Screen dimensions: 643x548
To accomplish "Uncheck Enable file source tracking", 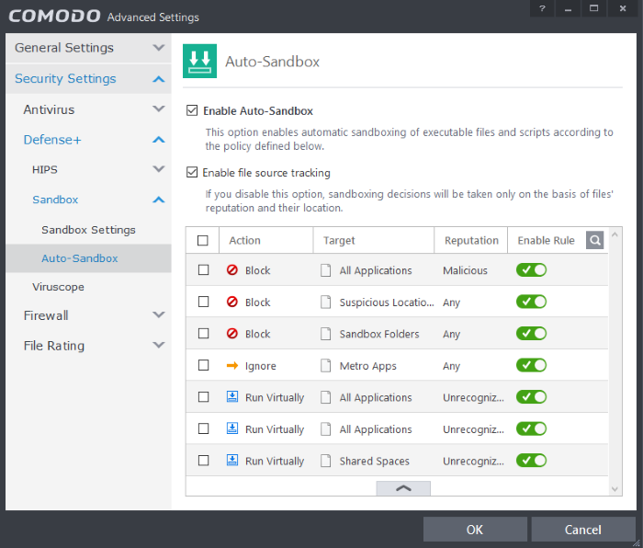I will coord(192,172).
